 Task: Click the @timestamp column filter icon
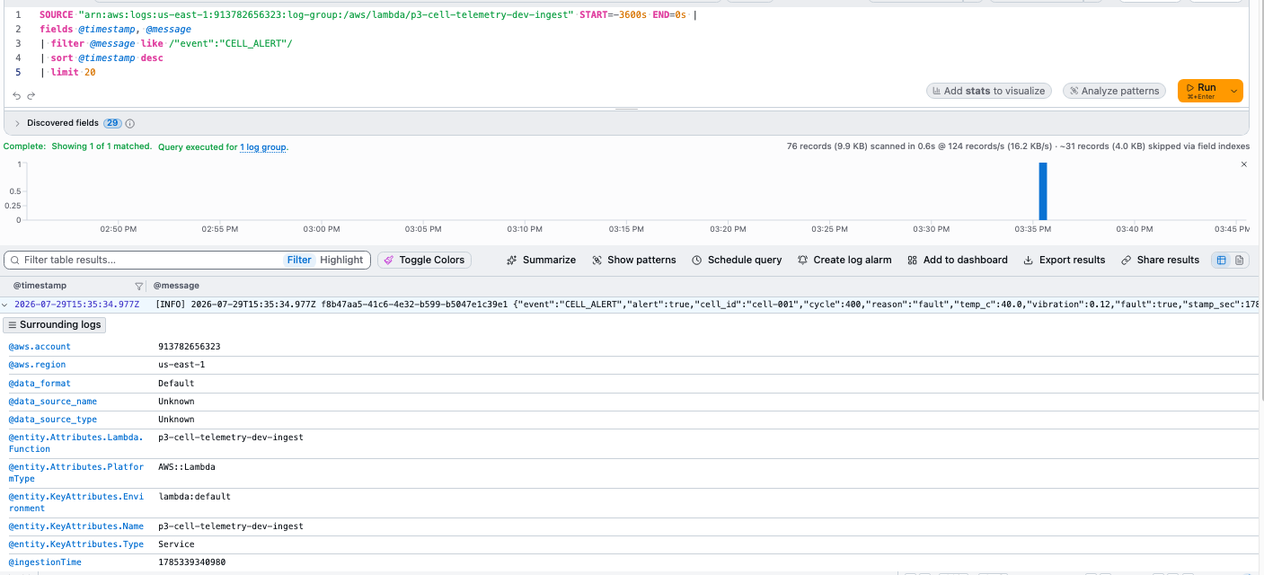coord(138,286)
